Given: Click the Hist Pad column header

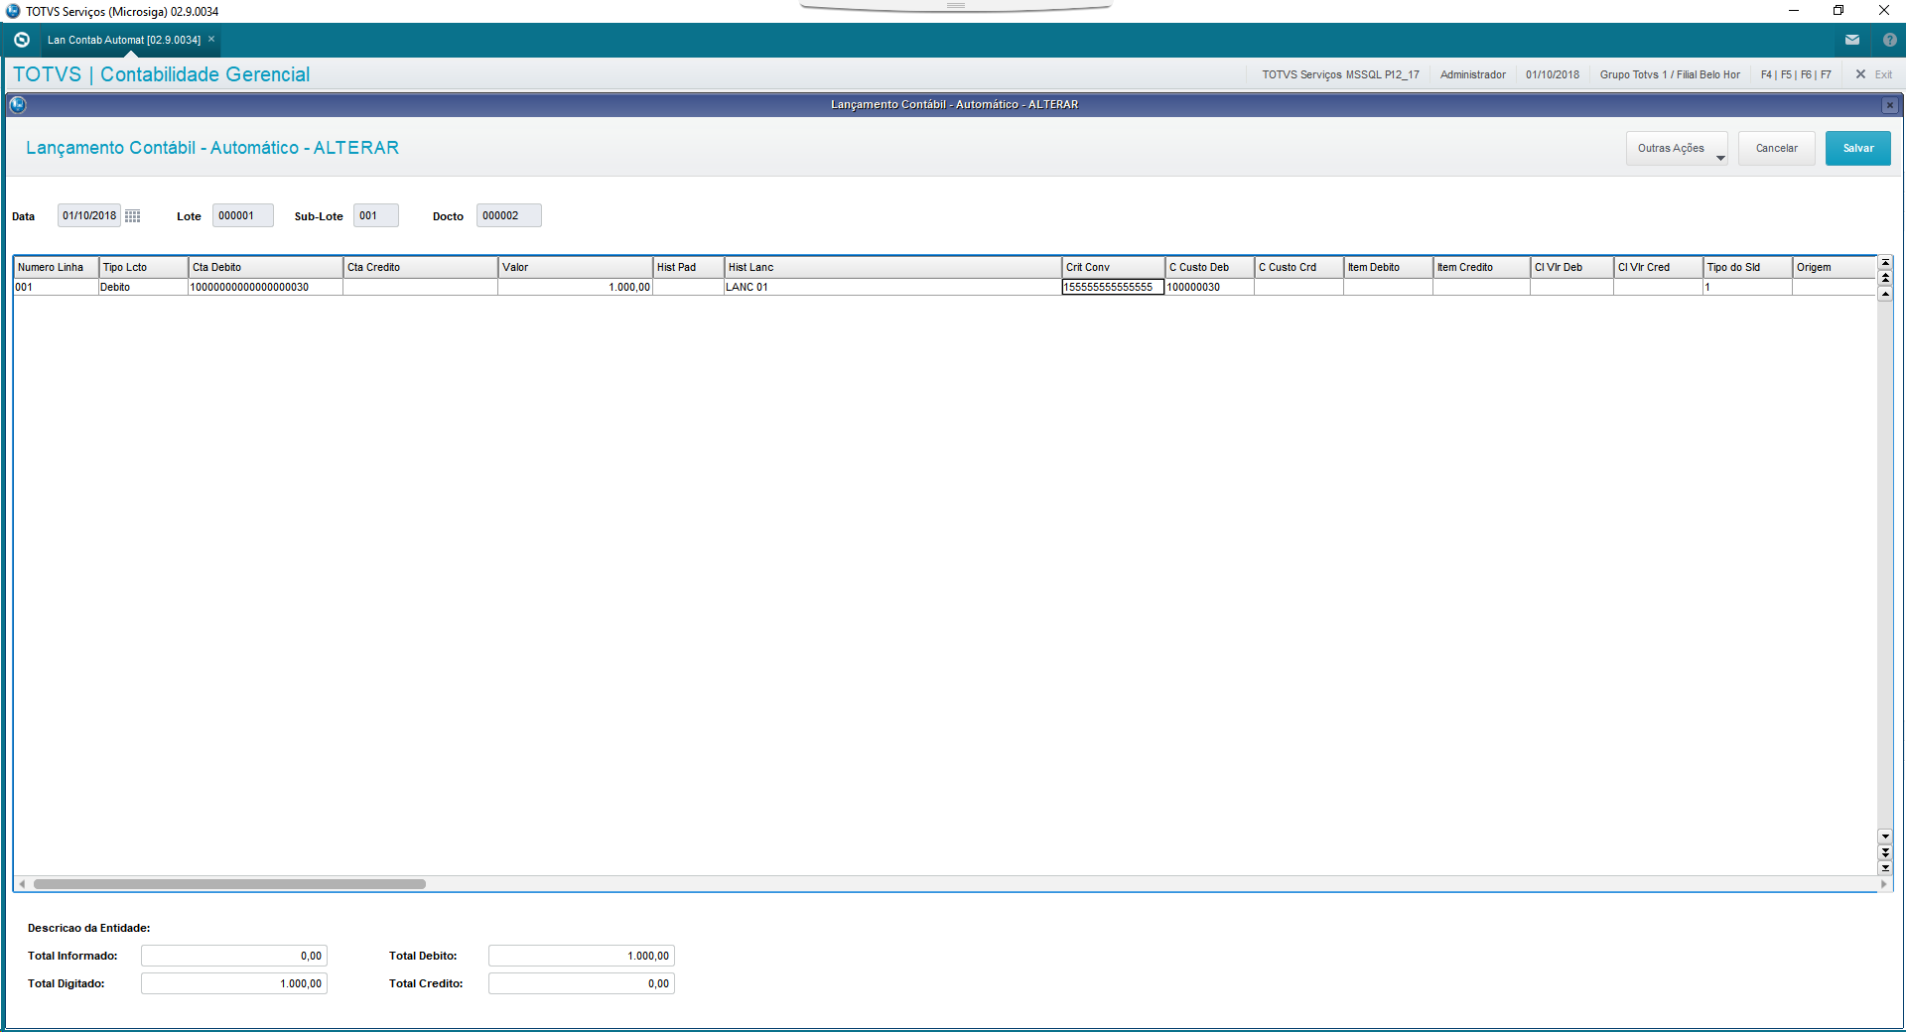Looking at the screenshot, I should point(689,268).
